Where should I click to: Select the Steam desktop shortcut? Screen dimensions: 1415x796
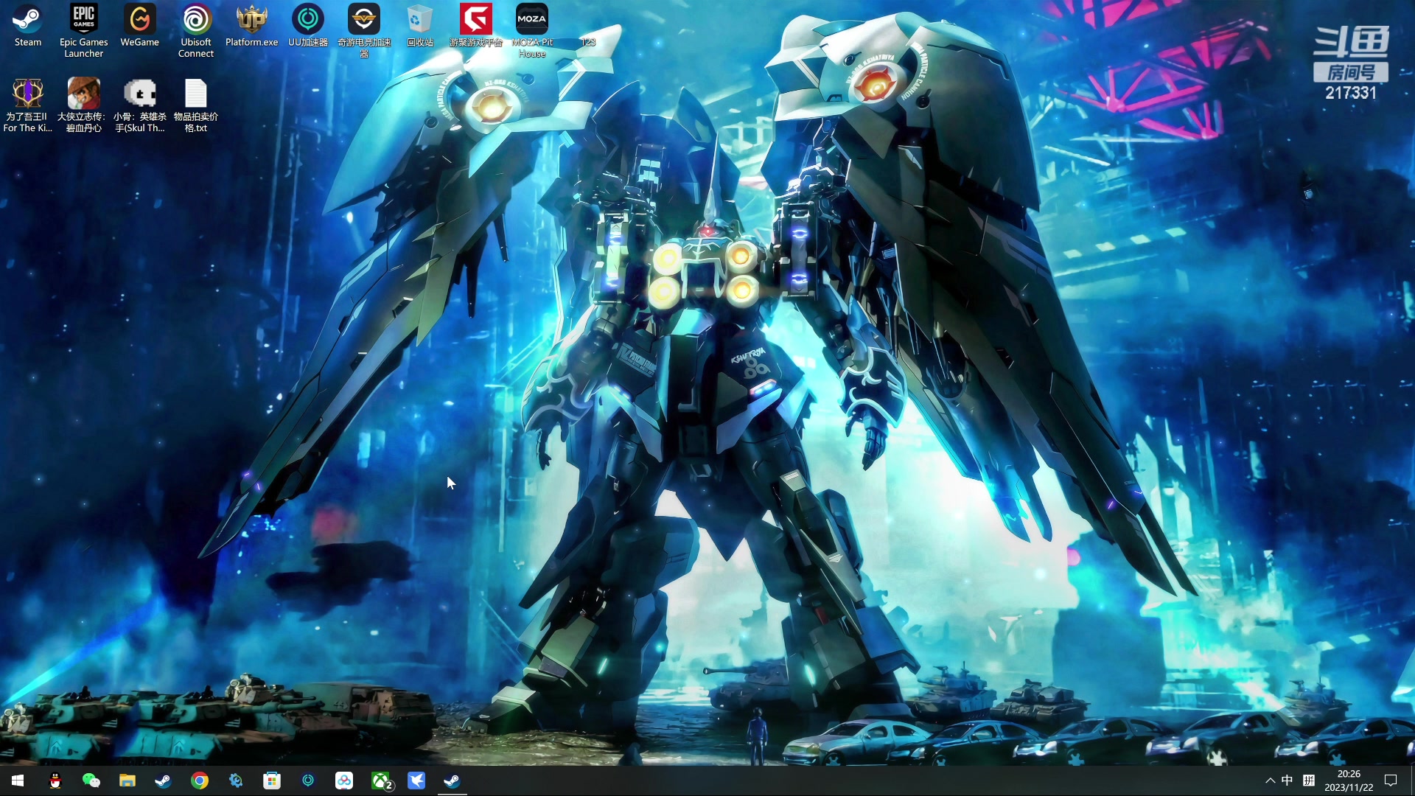[28, 27]
